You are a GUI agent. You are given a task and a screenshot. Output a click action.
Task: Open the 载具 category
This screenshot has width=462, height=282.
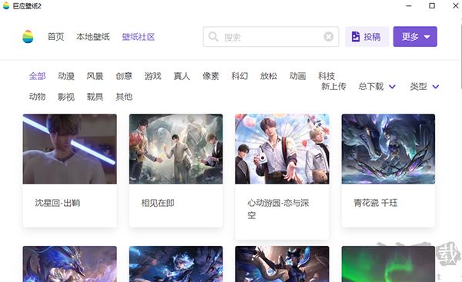[95, 97]
